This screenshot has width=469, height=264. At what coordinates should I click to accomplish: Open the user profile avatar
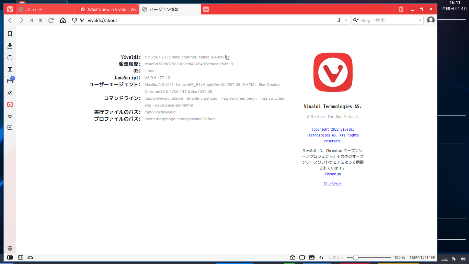431,20
